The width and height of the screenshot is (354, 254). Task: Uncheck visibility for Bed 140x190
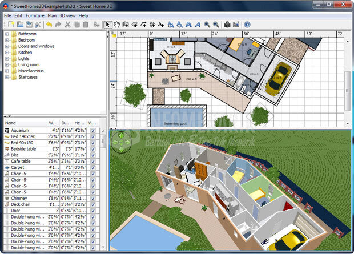coord(93,136)
